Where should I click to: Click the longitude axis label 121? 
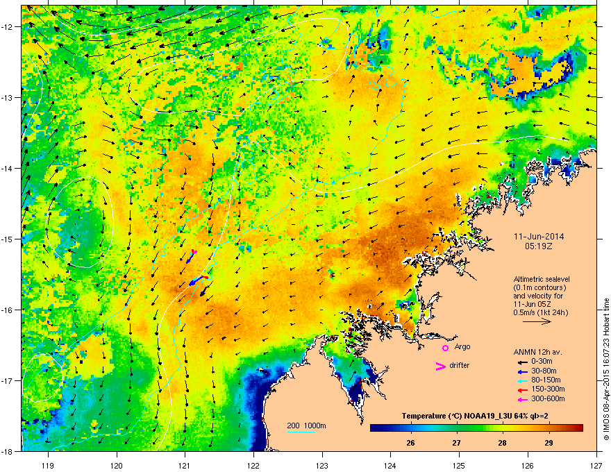pyautogui.click(x=185, y=465)
